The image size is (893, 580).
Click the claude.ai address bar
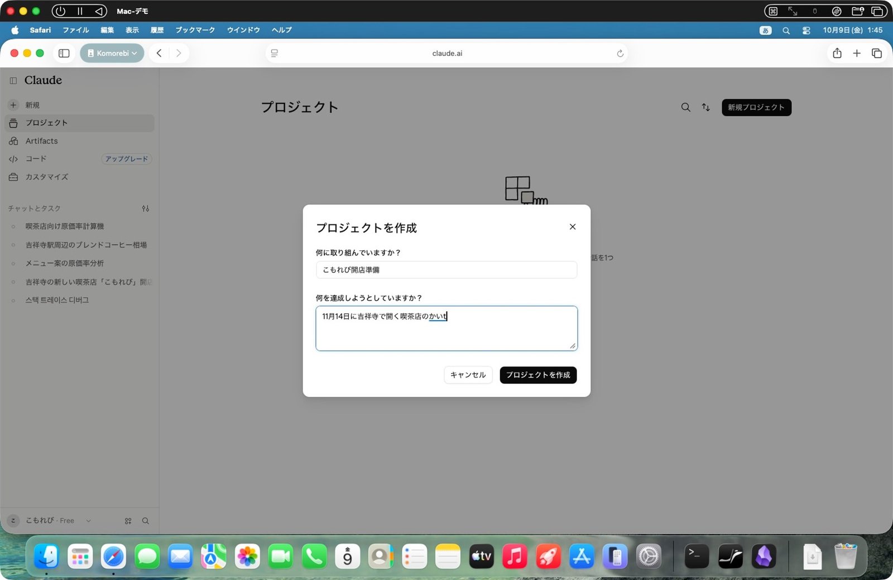pyautogui.click(x=447, y=54)
